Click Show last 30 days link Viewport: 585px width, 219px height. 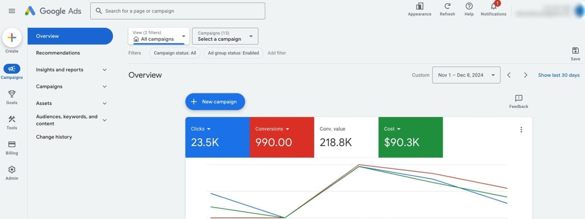[559, 75]
